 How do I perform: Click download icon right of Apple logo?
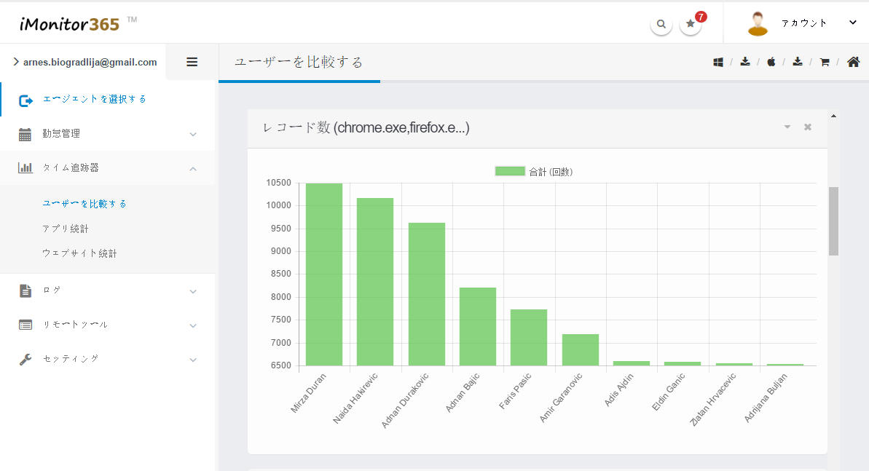[x=798, y=63]
